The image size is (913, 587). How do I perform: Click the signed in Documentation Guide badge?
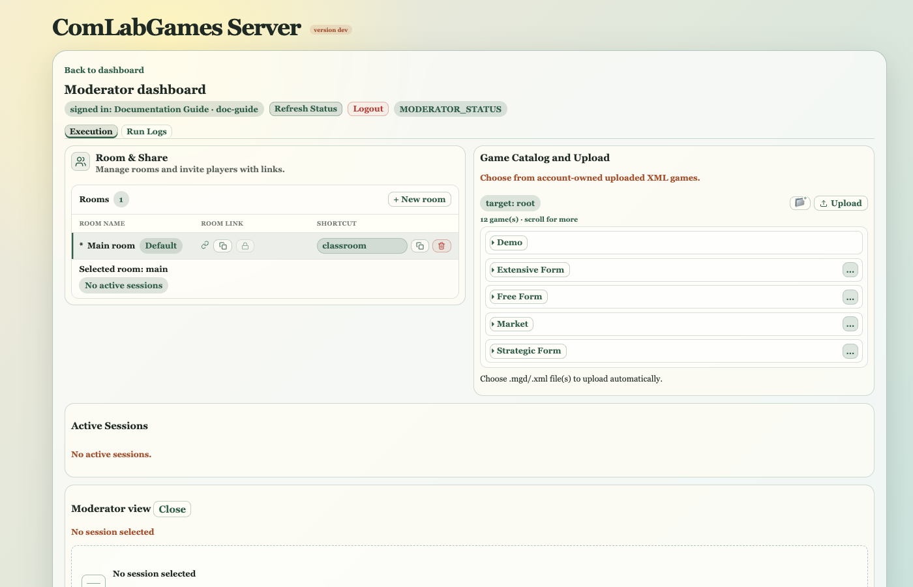[x=164, y=109]
